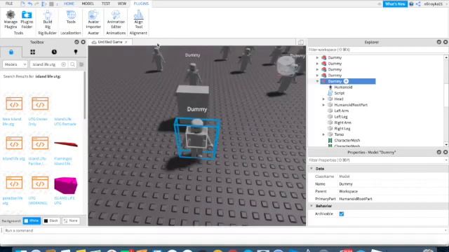Image resolution: width=449 pixels, height=252 pixels.
Task: Open Properties panel settings icon
Action: click(x=438, y=153)
